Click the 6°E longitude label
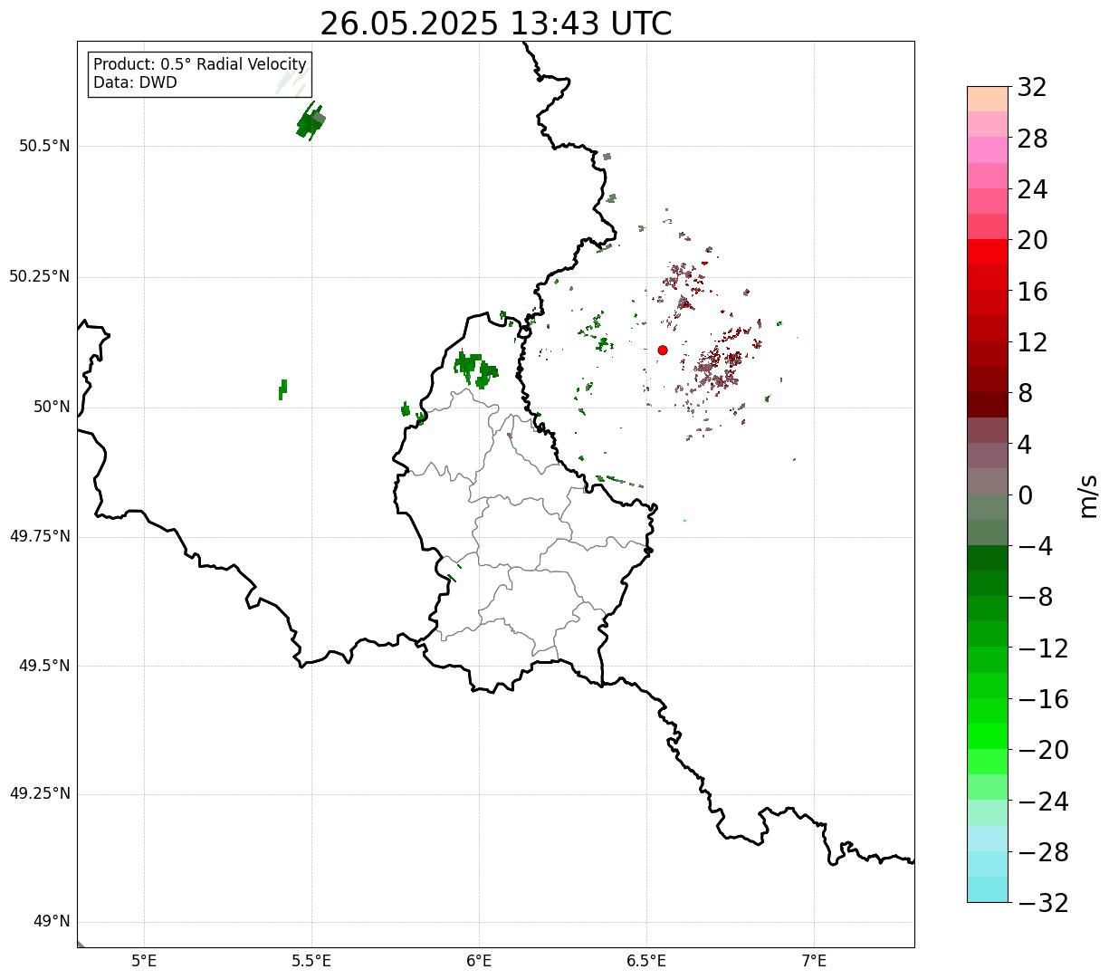Viewport: 1109px width, 979px height. 479,961
